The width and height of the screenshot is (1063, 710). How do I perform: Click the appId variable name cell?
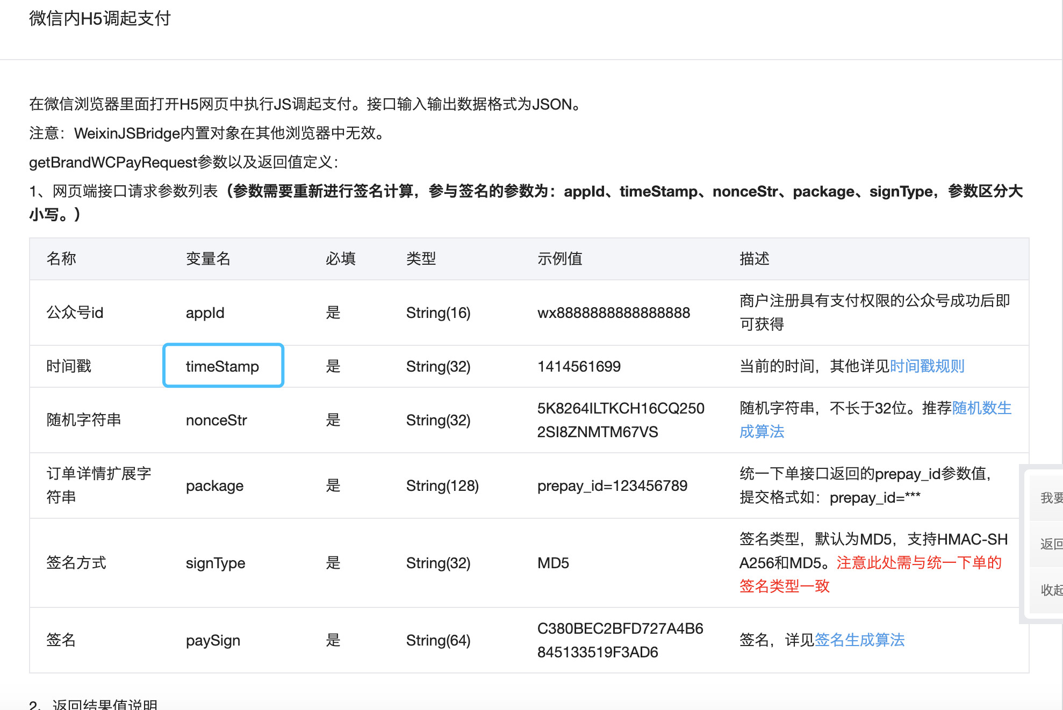[205, 313]
